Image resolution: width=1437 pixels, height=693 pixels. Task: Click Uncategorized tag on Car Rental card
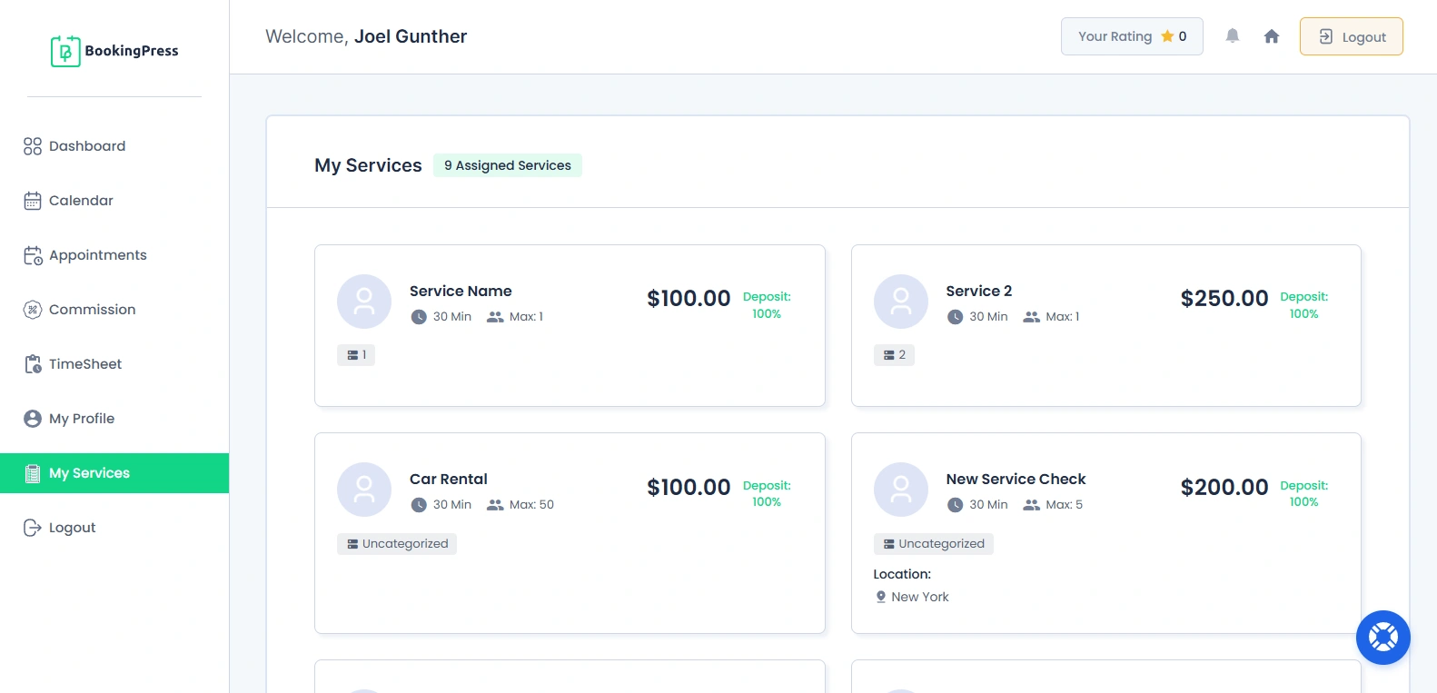tap(397, 544)
